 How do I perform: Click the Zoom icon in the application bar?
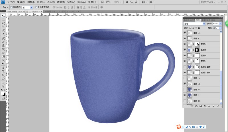click(x=132, y=2)
